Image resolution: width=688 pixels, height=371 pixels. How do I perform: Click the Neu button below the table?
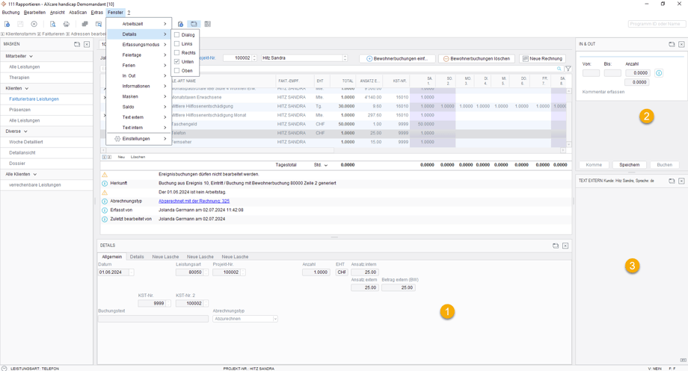[x=121, y=158]
